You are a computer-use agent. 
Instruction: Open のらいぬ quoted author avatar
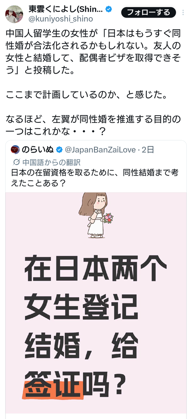coord(15,150)
